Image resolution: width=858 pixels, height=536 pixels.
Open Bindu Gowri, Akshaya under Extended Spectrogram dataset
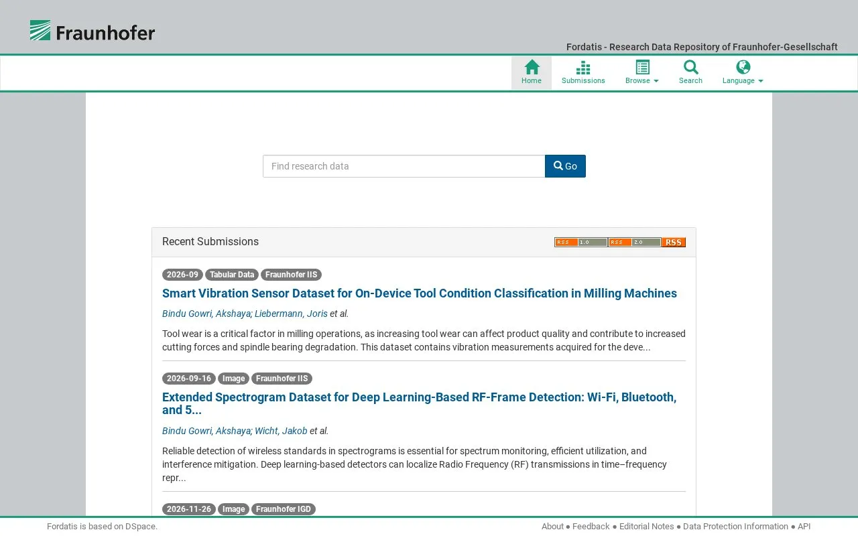(x=206, y=431)
